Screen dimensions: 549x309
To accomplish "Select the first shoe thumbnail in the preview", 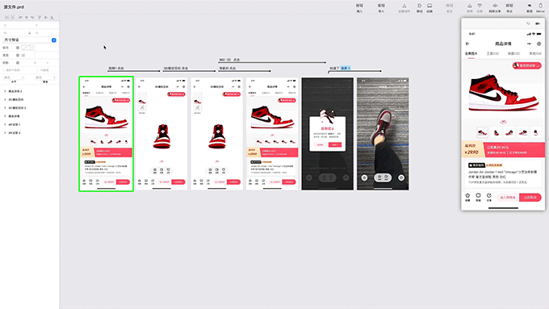I will [482, 132].
